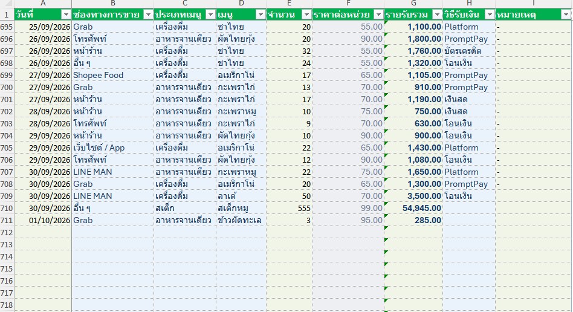This screenshot has height=312, width=573.
Task: Click the unit price 95.00 cell
Action: coord(348,220)
